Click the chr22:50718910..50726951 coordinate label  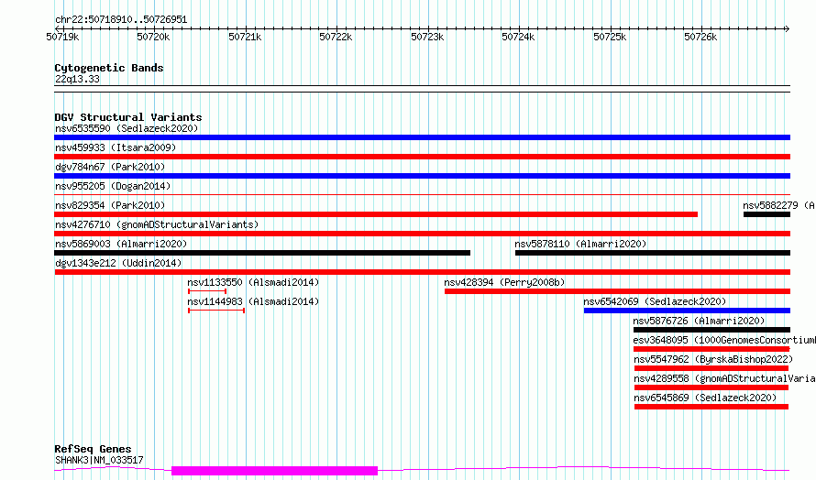pyautogui.click(x=121, y=20)
